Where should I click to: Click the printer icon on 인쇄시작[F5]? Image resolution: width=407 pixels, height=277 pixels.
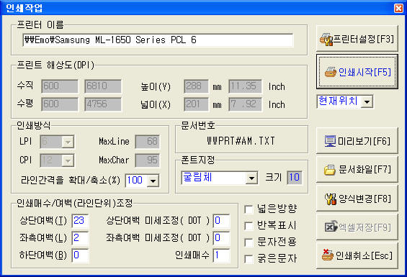(331, 72)
